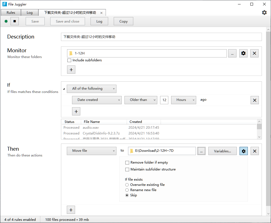Open the global settings gear icon
The height and width of the screenshot is (223, 271).
click(264, 13)
